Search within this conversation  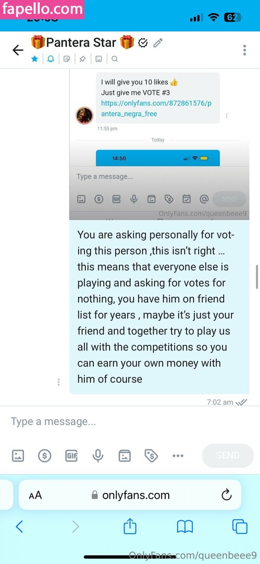click(x=115, y=59)
